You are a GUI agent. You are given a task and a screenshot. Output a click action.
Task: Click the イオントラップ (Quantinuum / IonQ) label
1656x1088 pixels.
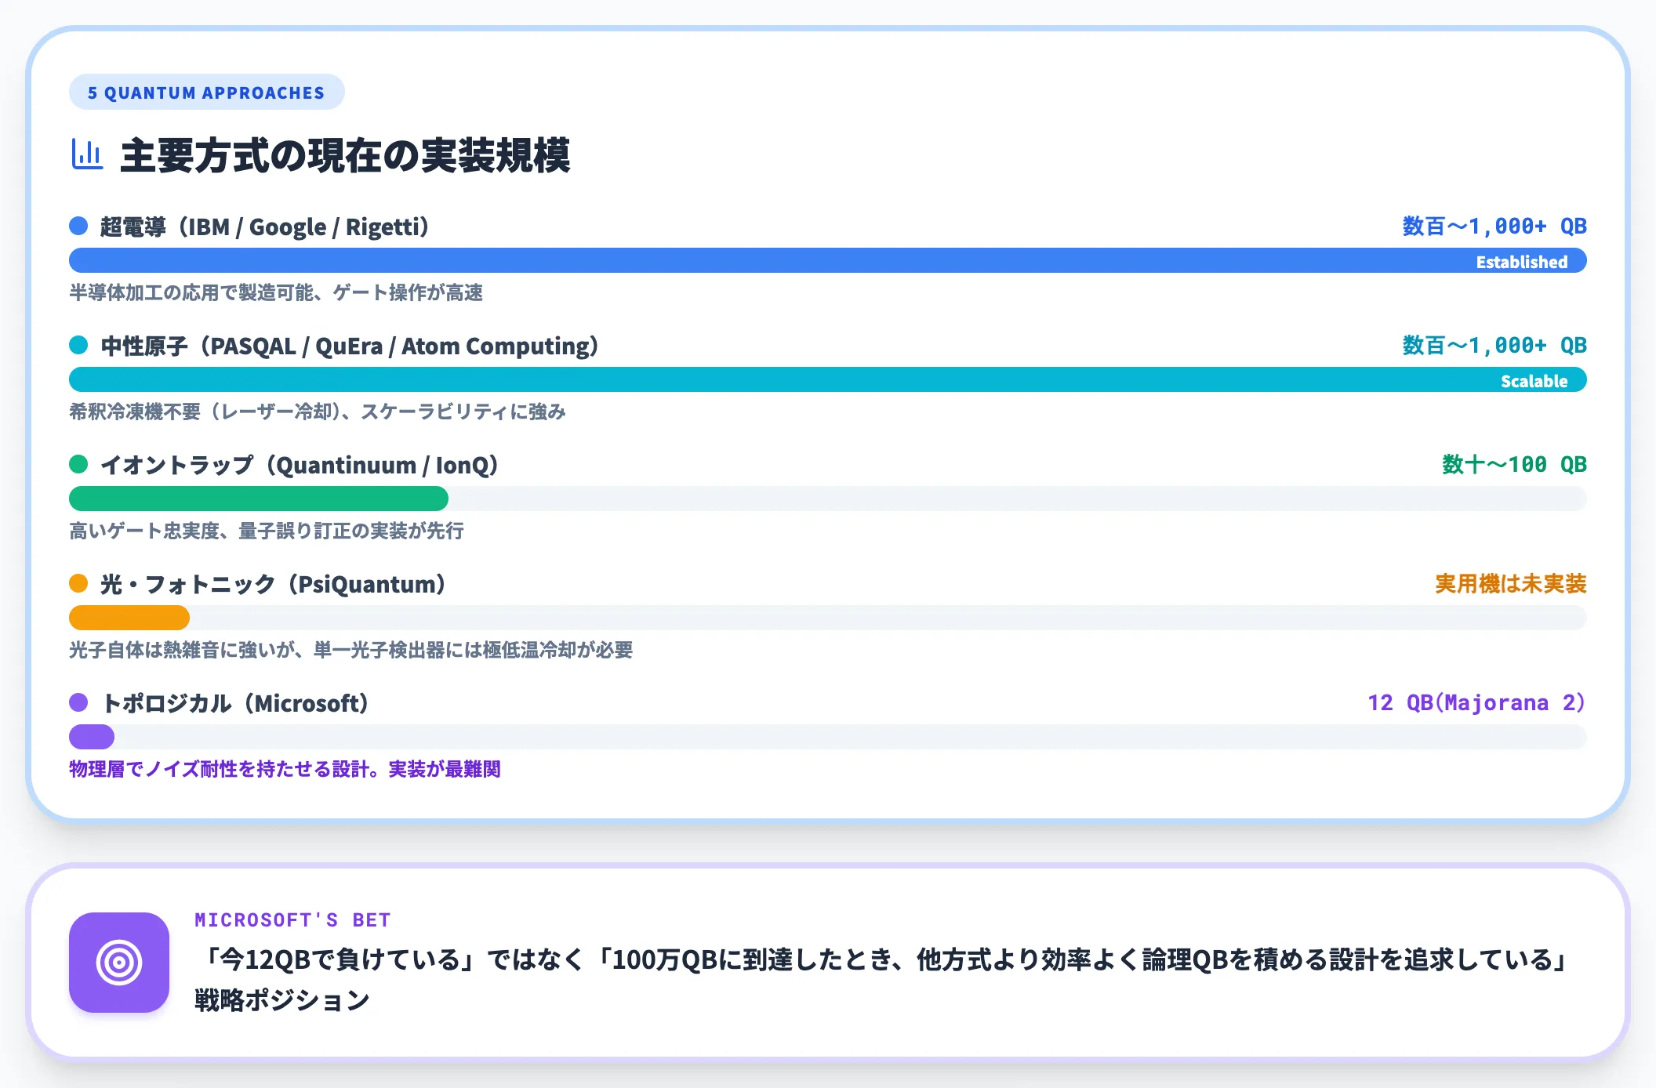[x=300, y=465]
